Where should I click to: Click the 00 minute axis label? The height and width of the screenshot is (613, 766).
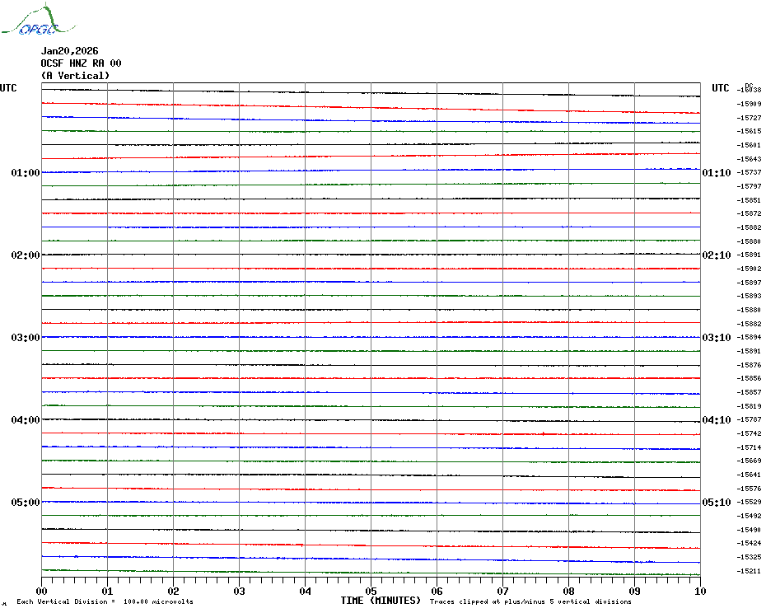tap(41, 592)
